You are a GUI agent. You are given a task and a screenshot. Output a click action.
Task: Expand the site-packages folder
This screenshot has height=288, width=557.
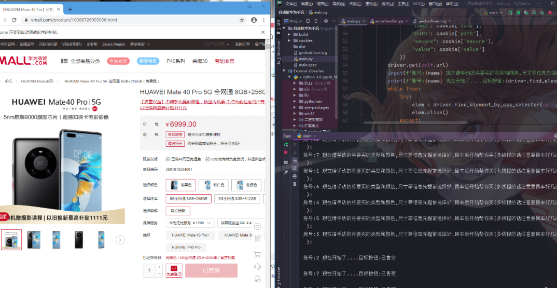[295, 107]
